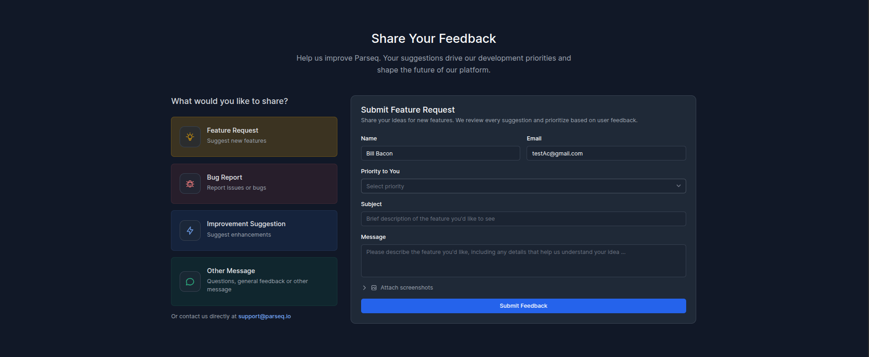Screen dimensions: 869x357
Task: Click the Priority to You label
Action: (380, 171)
